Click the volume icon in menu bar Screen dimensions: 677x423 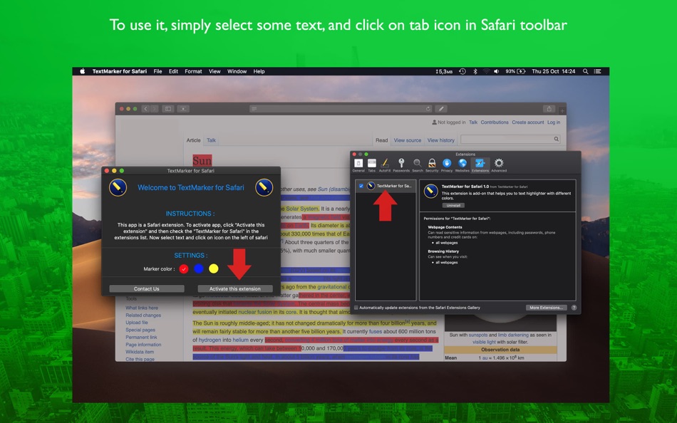point(497,71)
